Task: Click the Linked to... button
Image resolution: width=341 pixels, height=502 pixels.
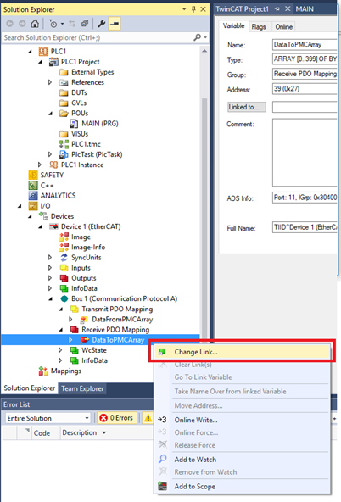Action: pyautogui.click(x=247, y=107)
